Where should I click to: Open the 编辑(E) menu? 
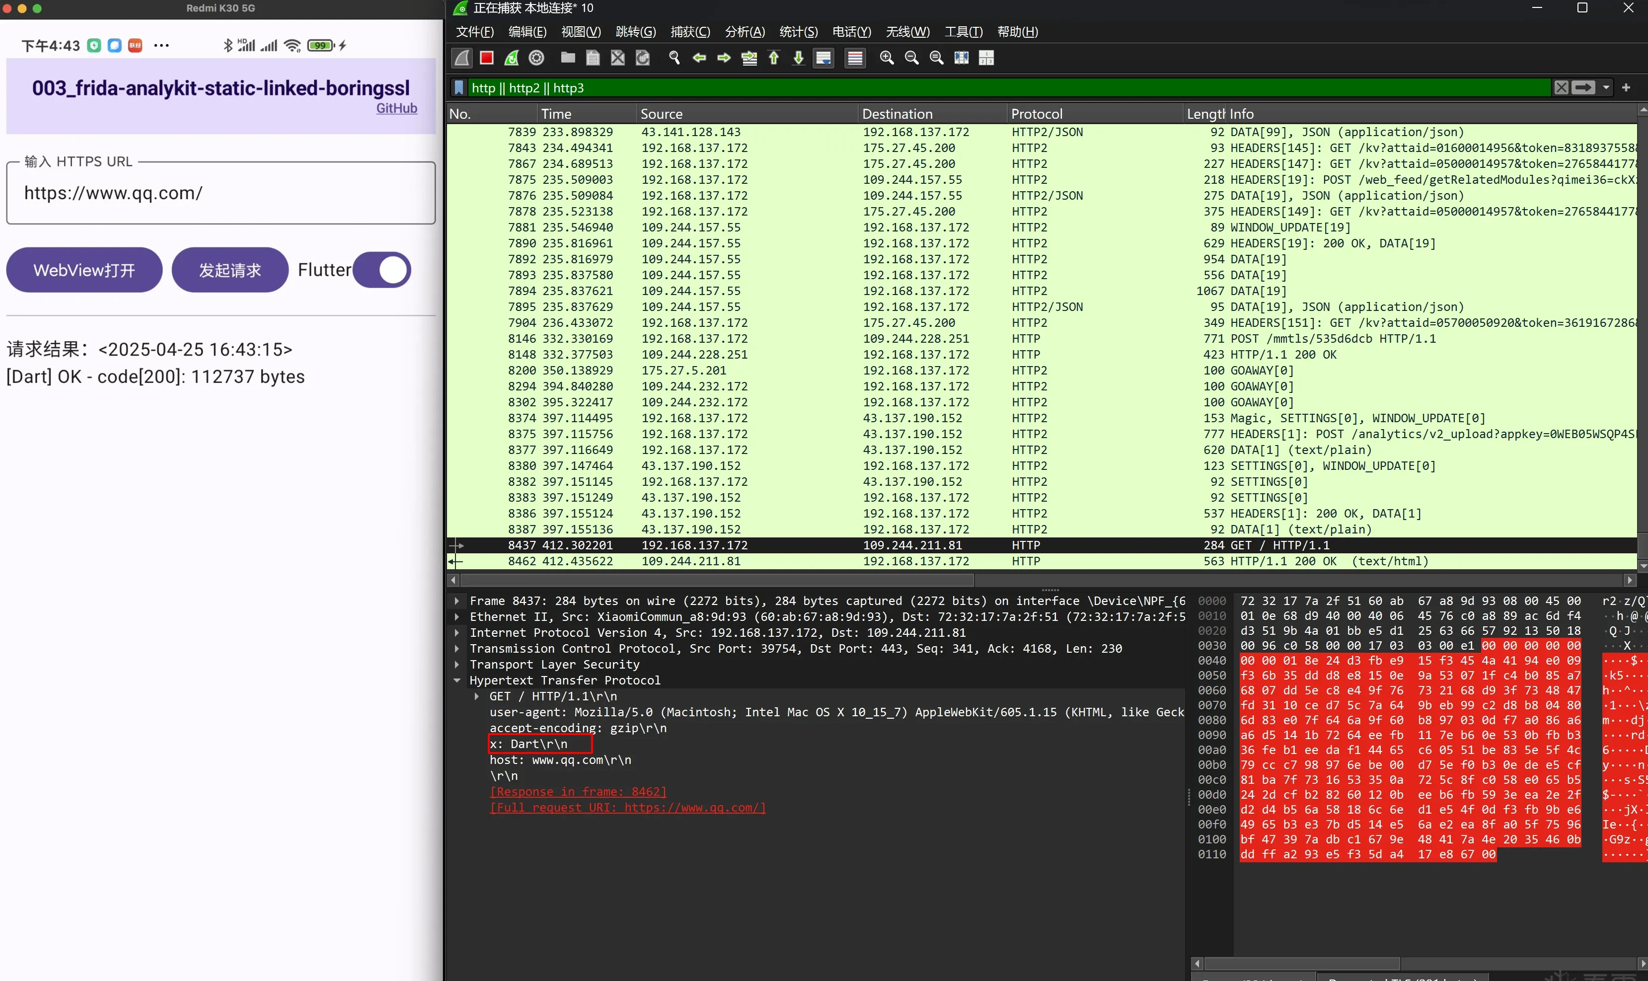(x=527, y=32)
